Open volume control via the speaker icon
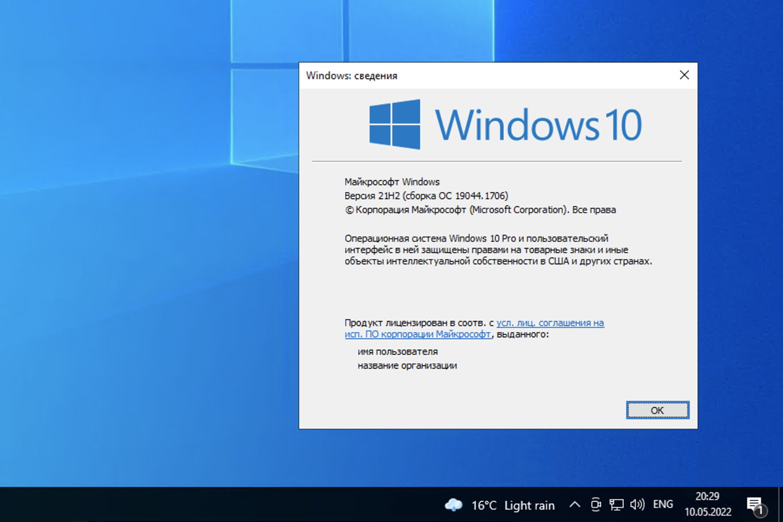 (637, 505)
